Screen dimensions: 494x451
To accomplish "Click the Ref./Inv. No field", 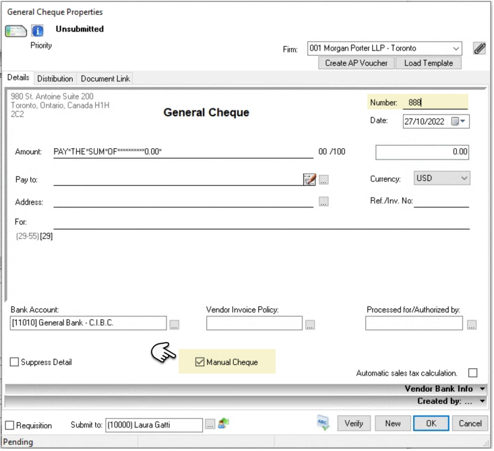I will pos(441,201).
